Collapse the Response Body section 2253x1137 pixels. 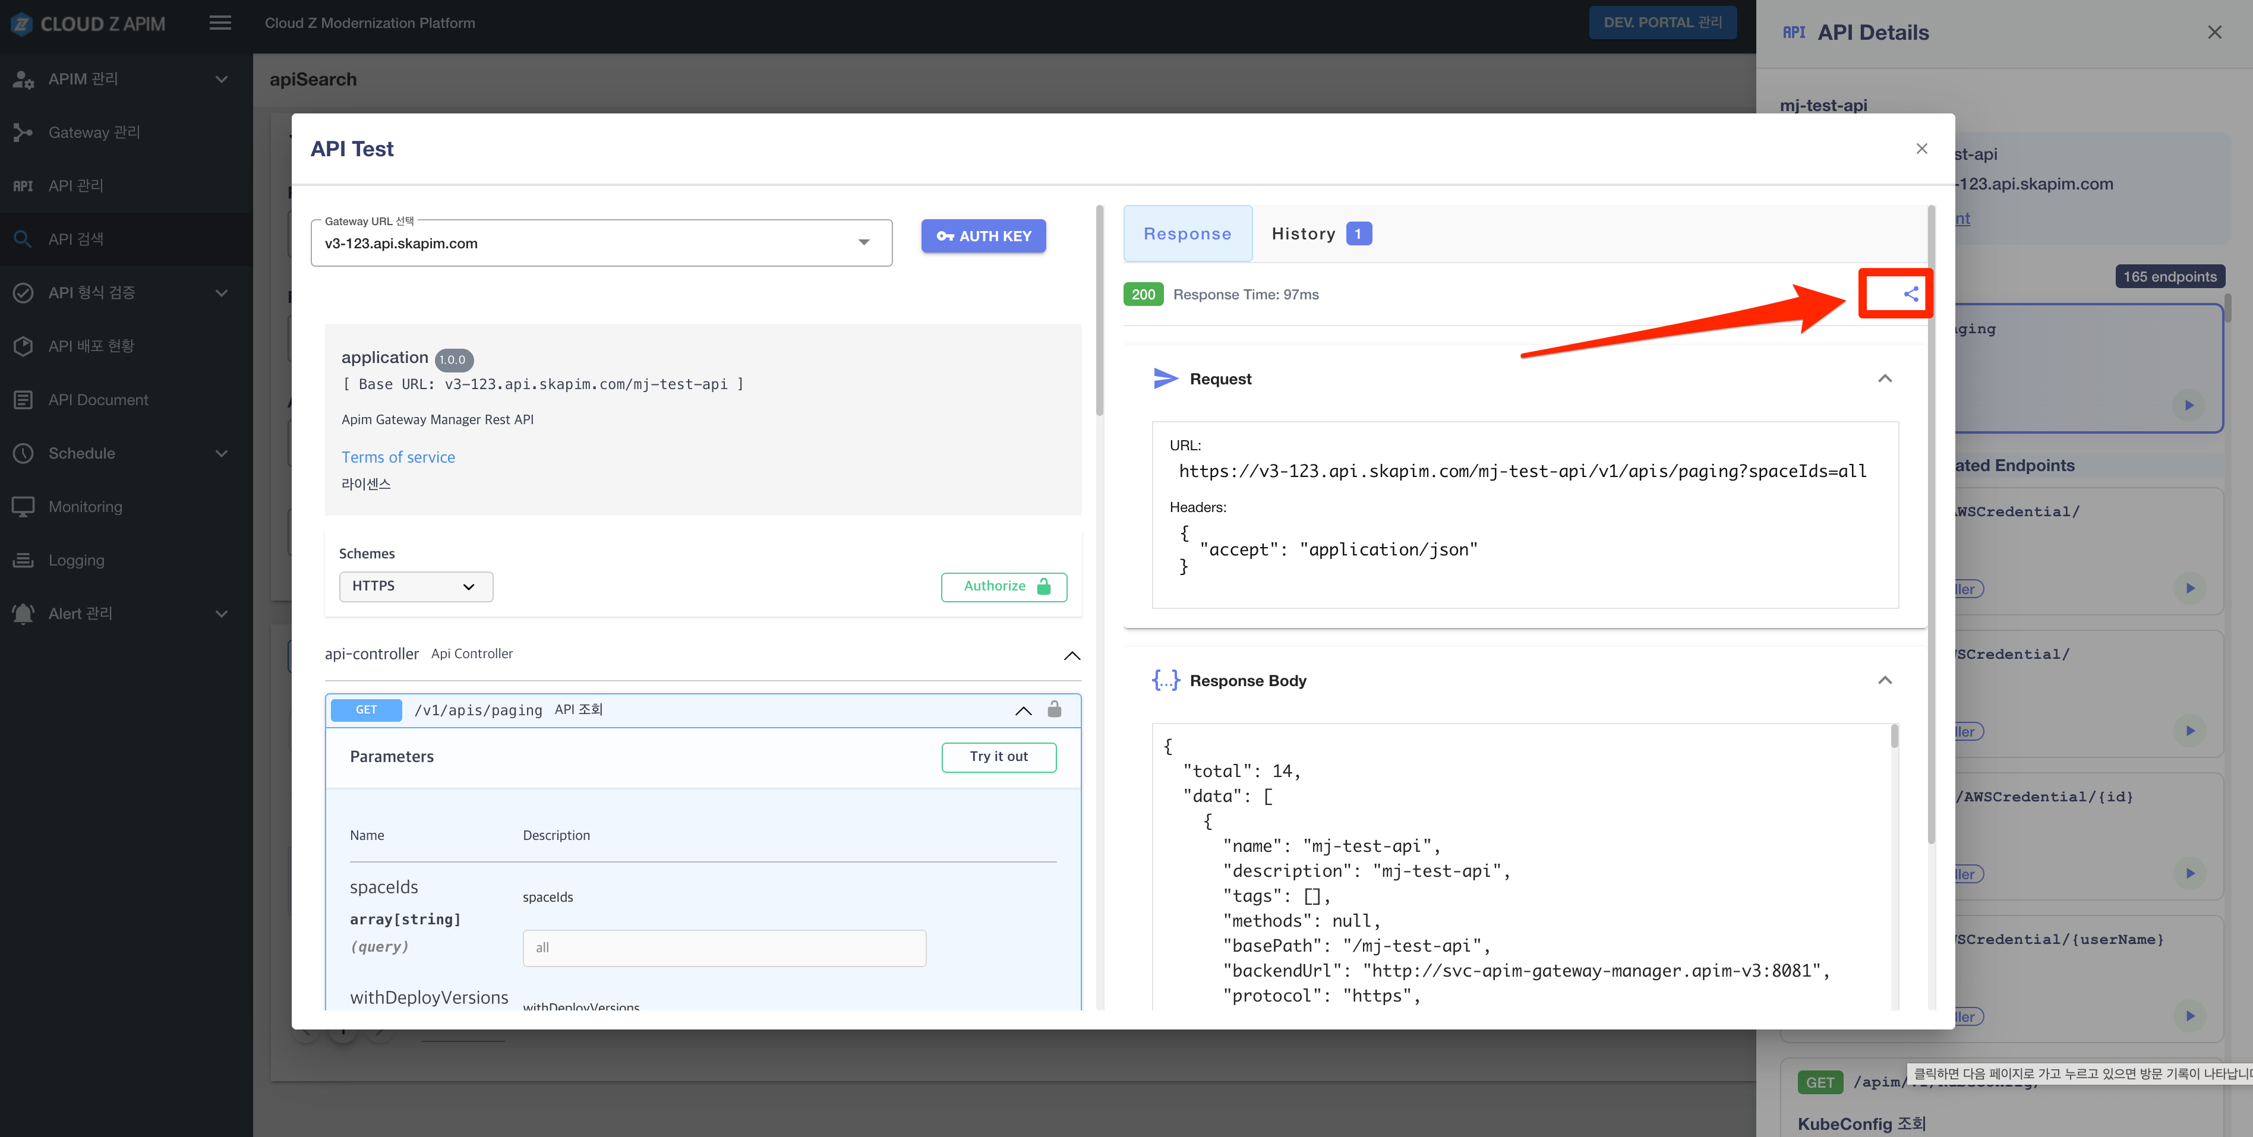(1885, 680)
